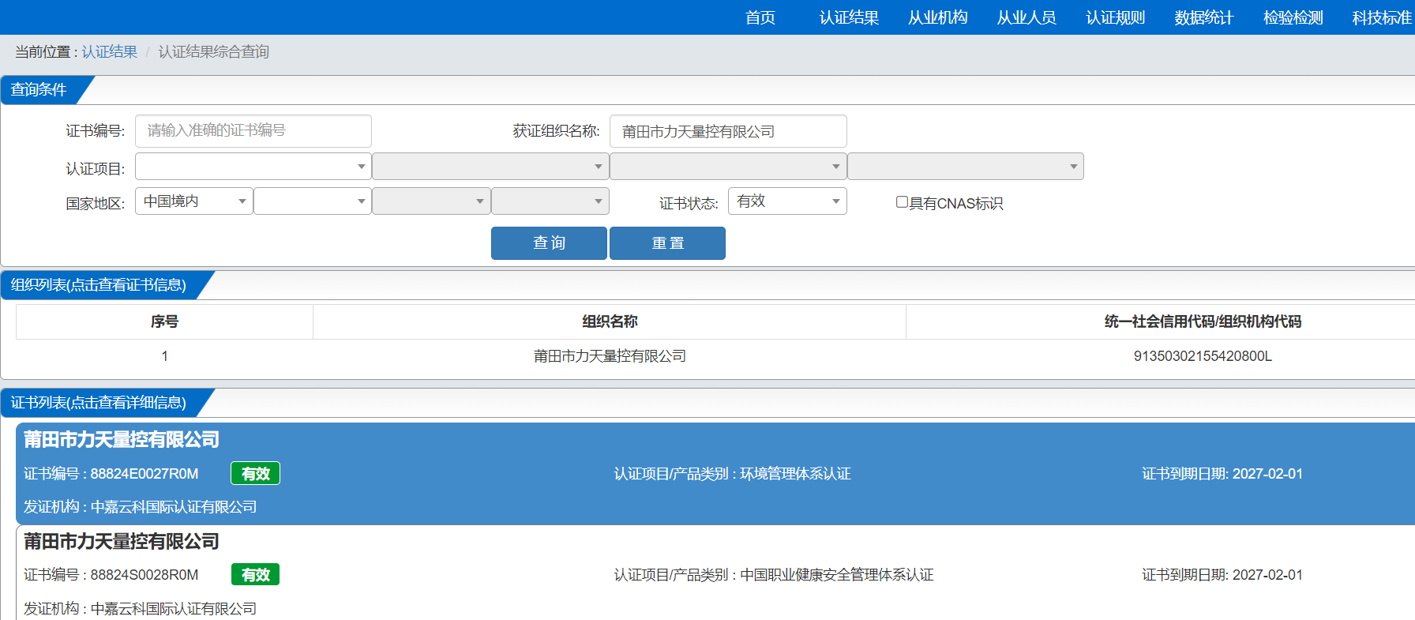Expand the fourth 认证项目 dropdown

[x=966, y=167]
